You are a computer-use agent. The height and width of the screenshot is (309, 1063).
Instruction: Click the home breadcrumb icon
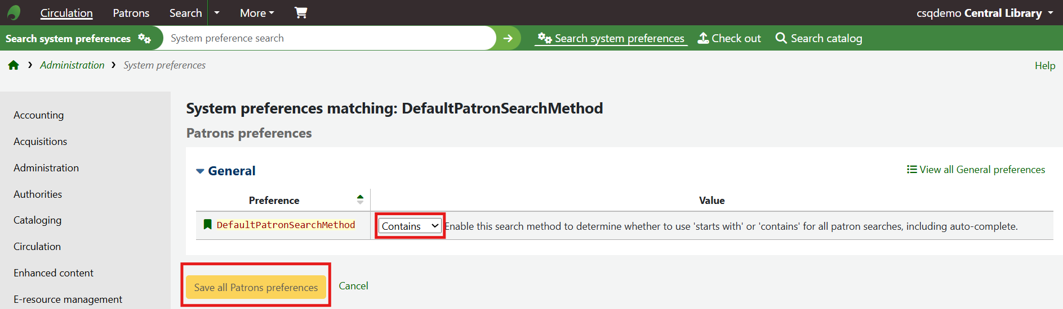(14, 65)
